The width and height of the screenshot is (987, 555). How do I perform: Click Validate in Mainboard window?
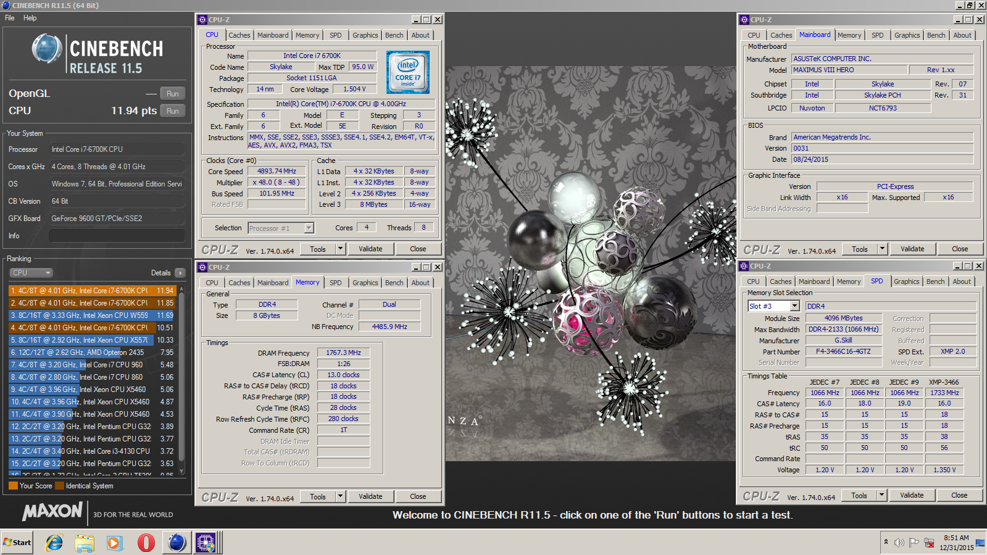tap(912, 249)
